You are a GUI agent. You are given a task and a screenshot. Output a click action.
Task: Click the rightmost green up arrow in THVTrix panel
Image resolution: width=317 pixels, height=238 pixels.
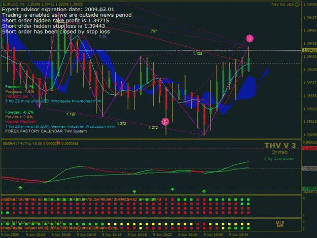204,191
